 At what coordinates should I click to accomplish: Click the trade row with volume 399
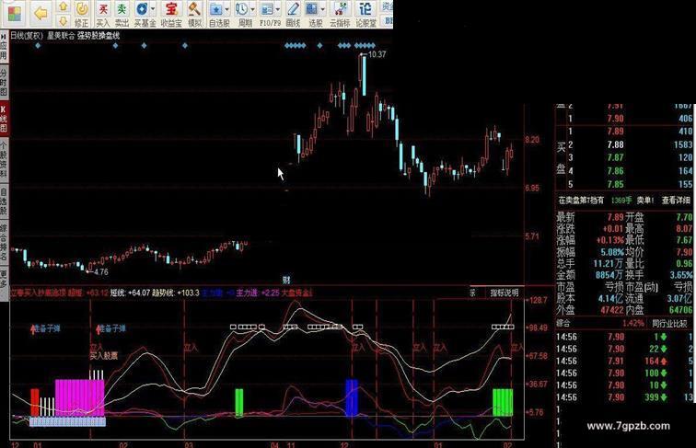pyautogui.click(x=625, y=397)
